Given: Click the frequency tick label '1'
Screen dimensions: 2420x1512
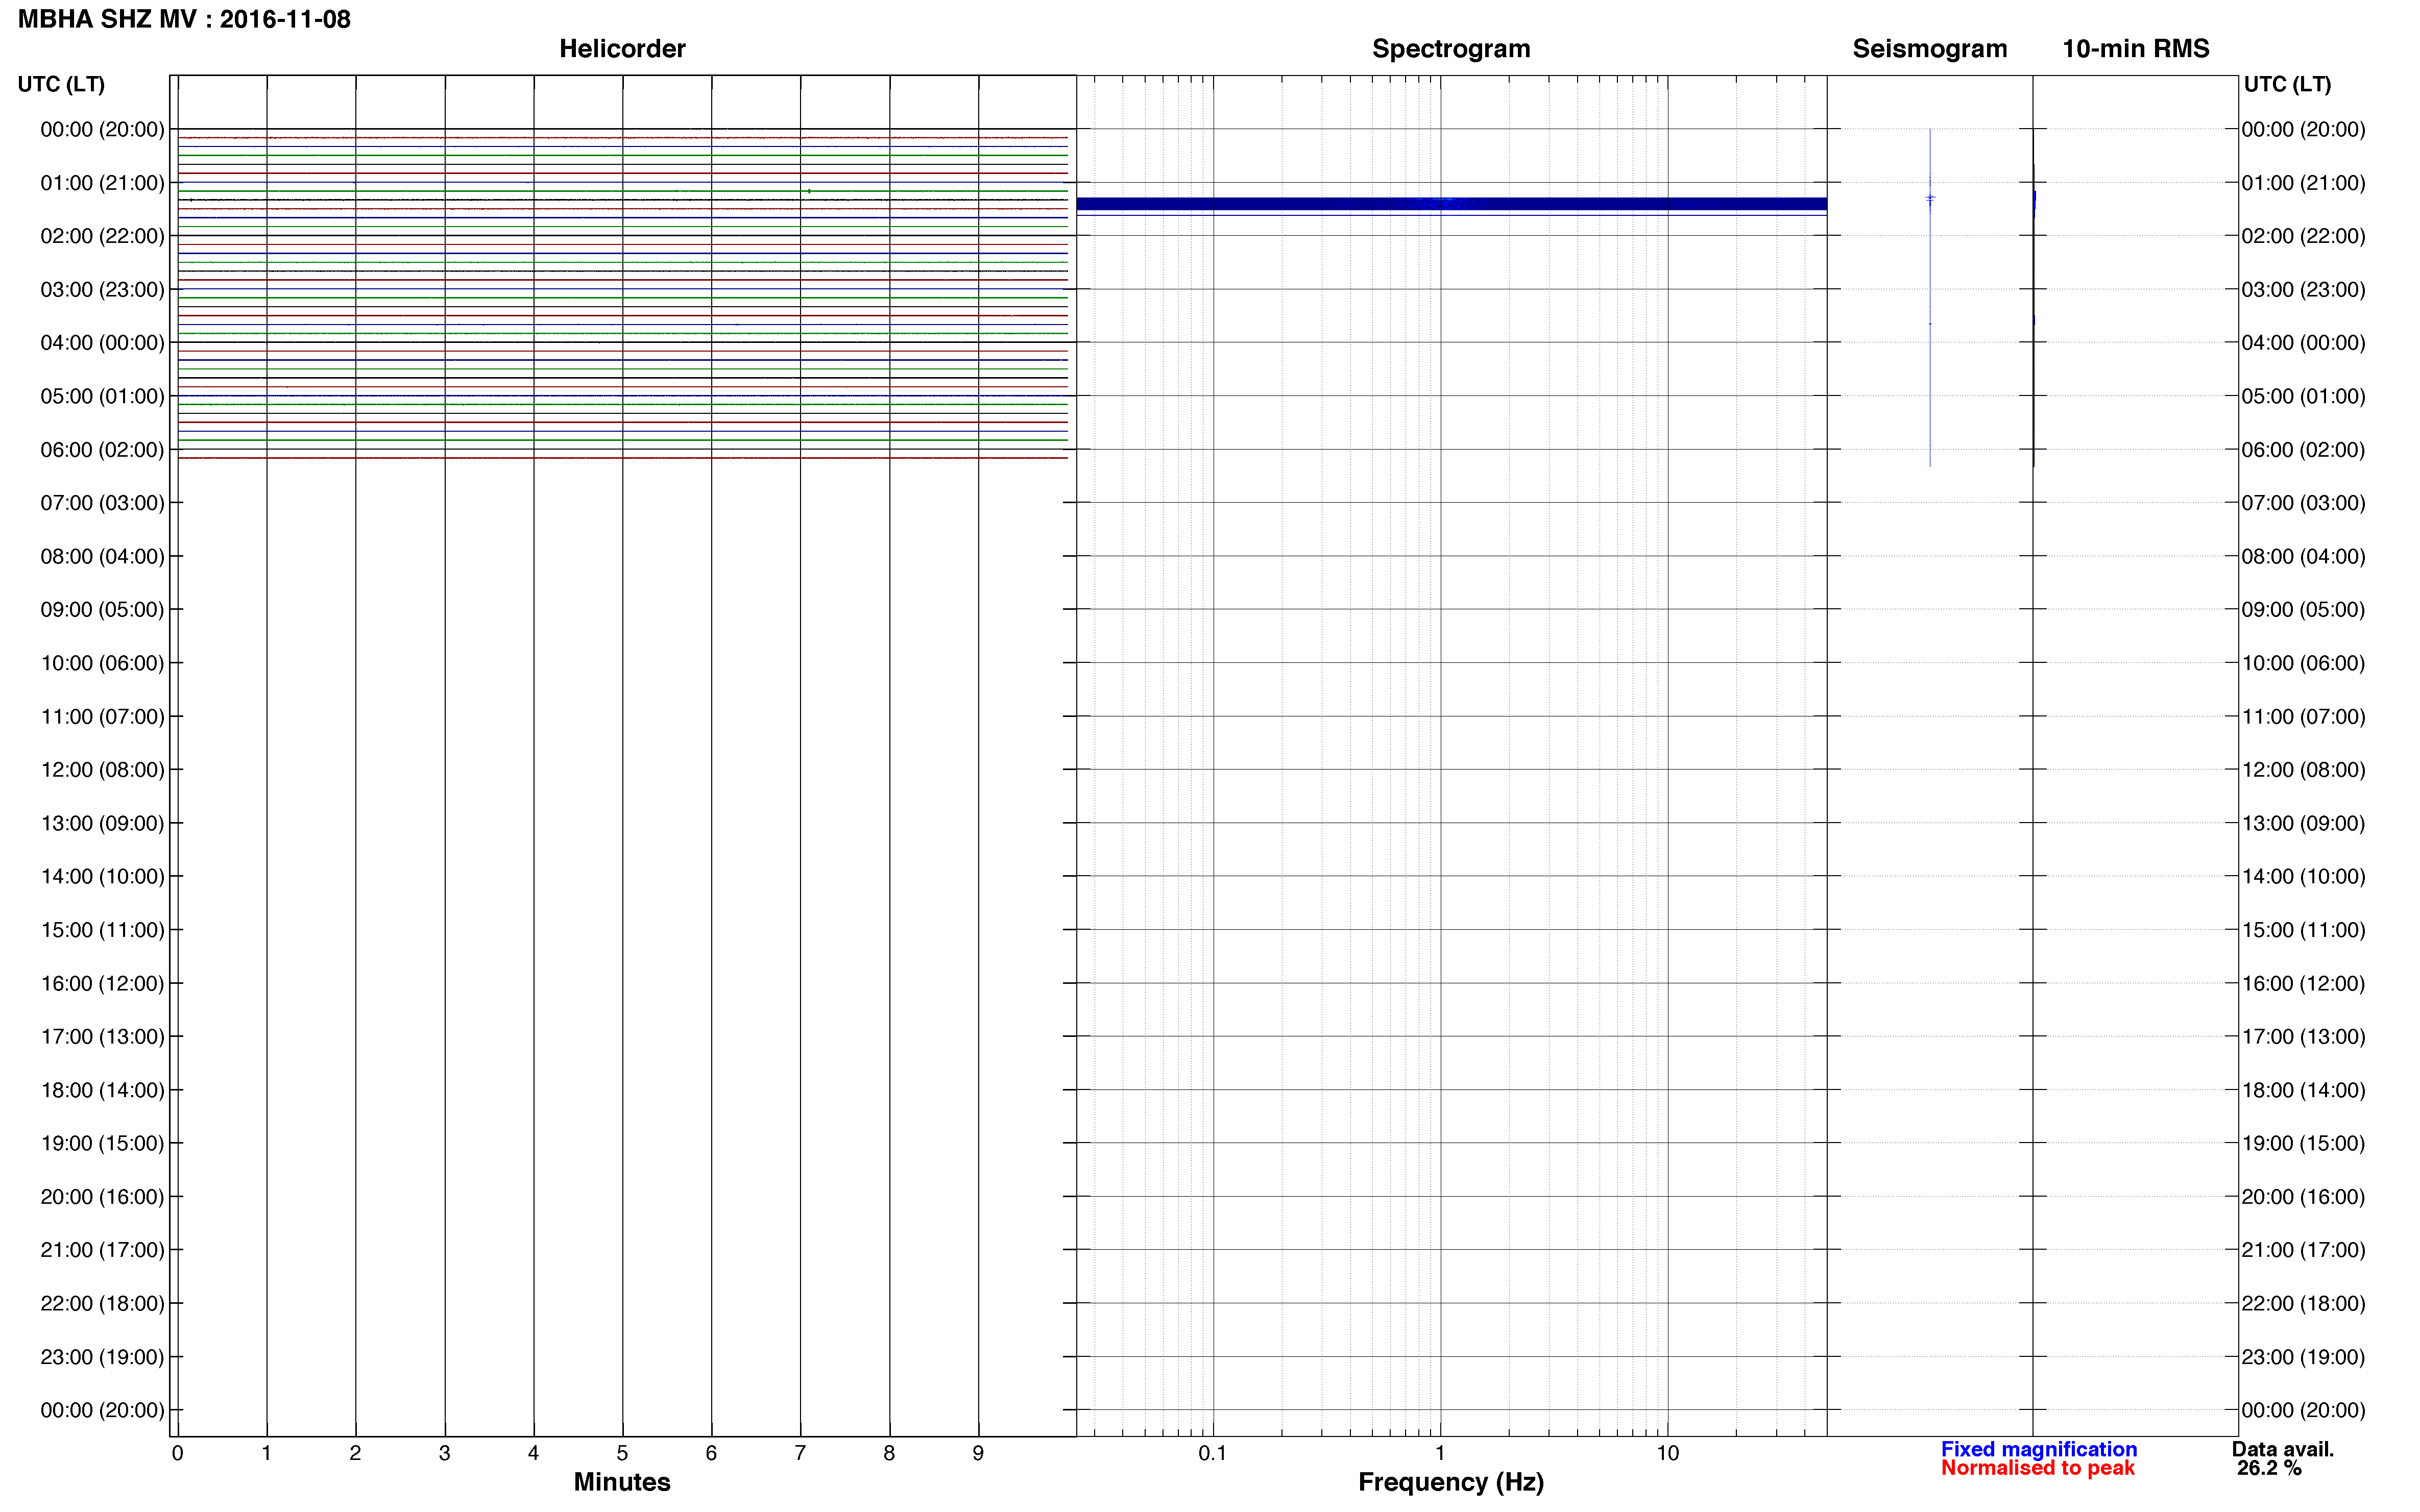Looking at the screenshot, I should pyautogui.click(x=1440, y=1454).
